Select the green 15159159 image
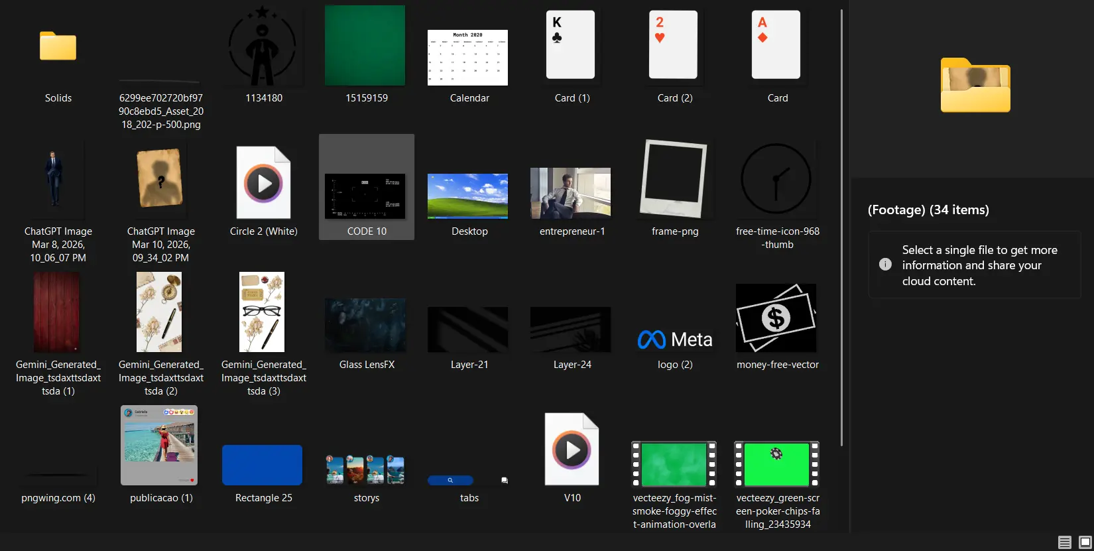This screenshot has height=551, width=1094. [x=365, y=45]
